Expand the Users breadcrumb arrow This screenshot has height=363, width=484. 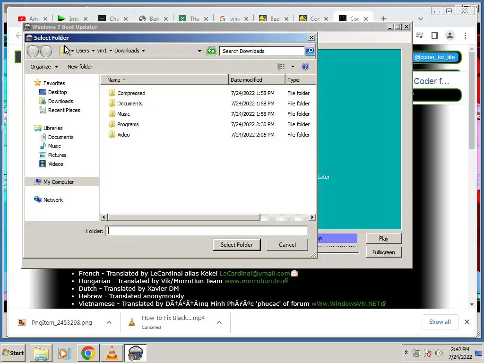(93, 51)
